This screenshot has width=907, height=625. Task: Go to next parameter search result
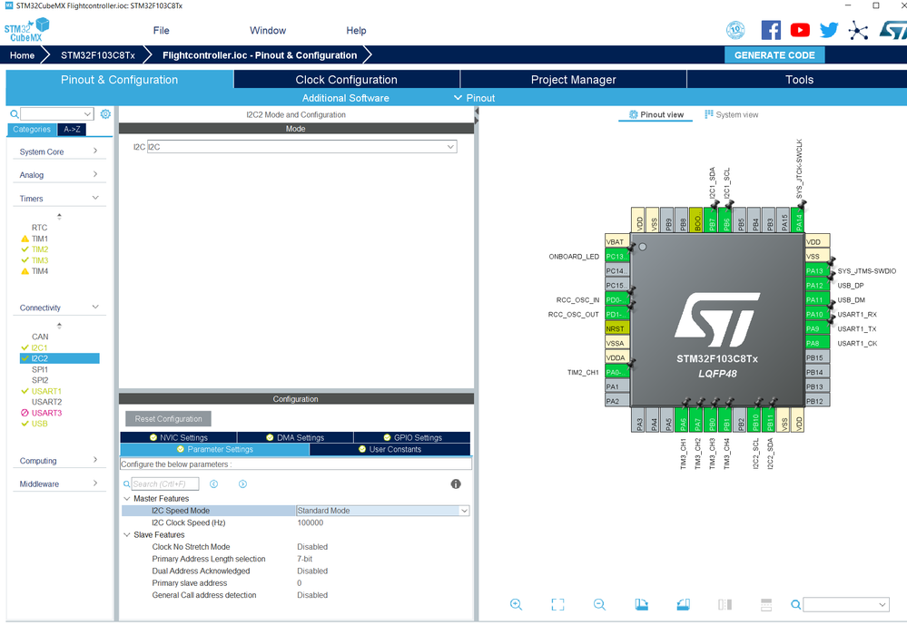pos(243,483)
